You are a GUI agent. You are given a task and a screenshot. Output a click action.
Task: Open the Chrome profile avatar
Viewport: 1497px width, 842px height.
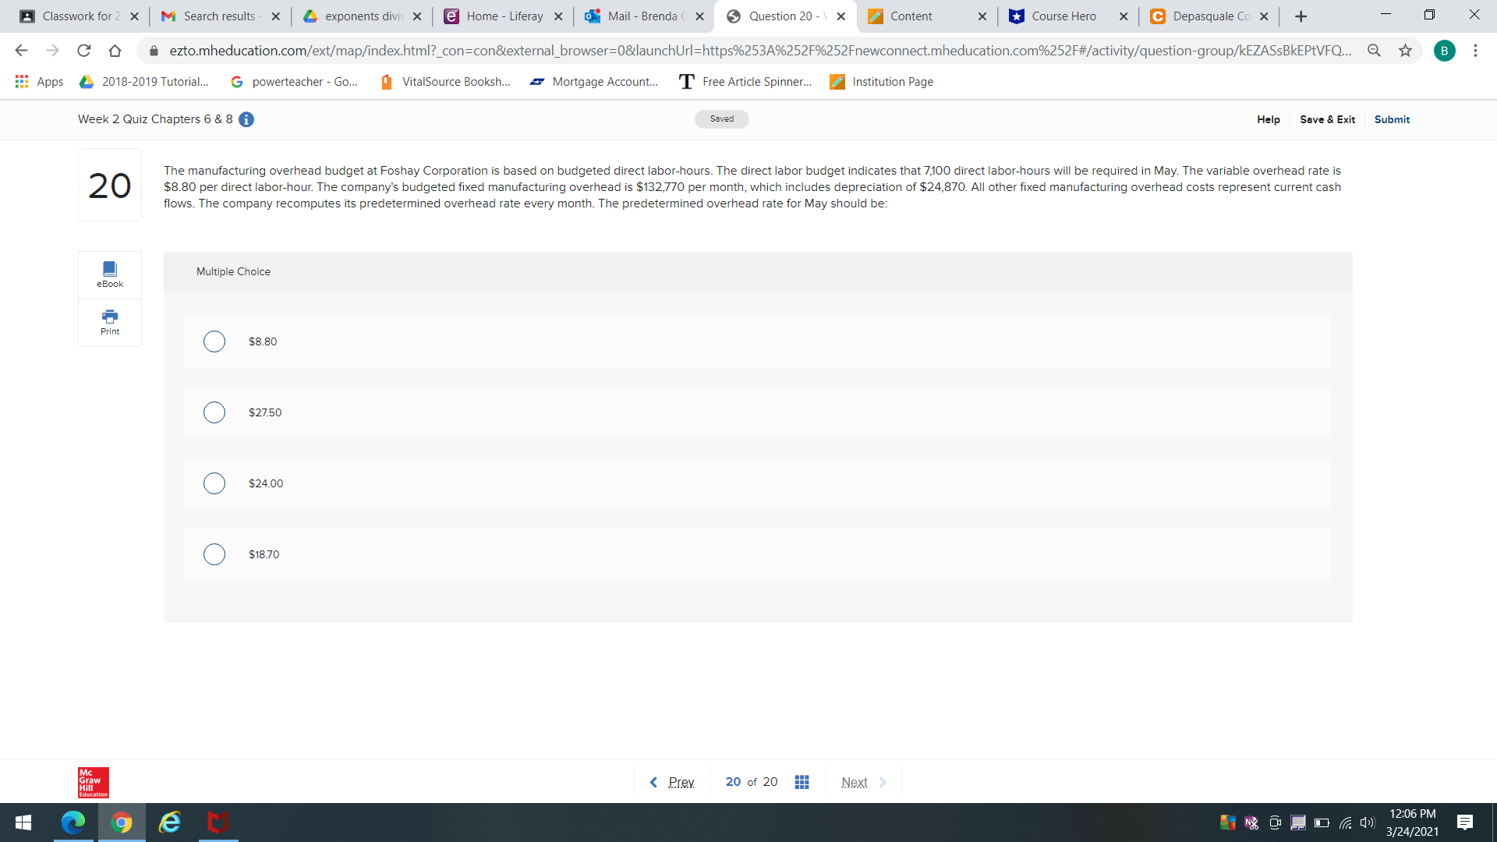(x=1446, y=50)
